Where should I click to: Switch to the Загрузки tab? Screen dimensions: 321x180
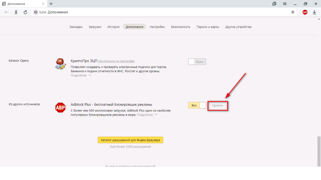(95, 27)
